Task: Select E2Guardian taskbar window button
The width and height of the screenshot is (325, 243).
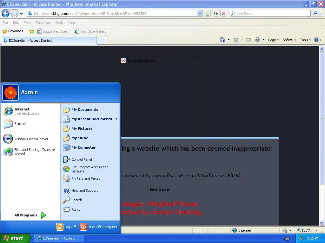Action: (58, 238)
